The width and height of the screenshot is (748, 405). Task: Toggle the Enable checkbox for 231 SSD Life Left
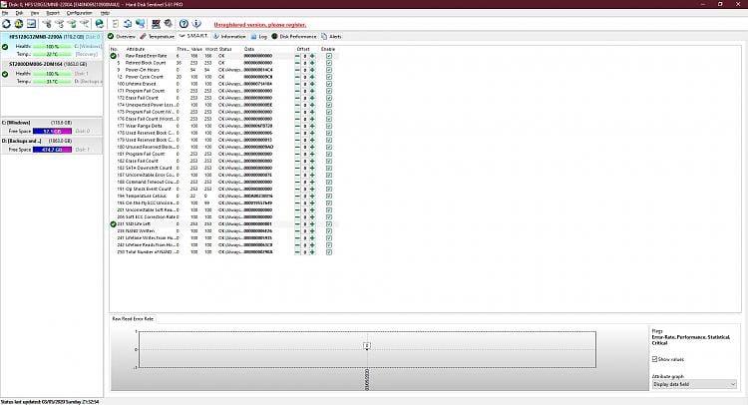point(329,224)
